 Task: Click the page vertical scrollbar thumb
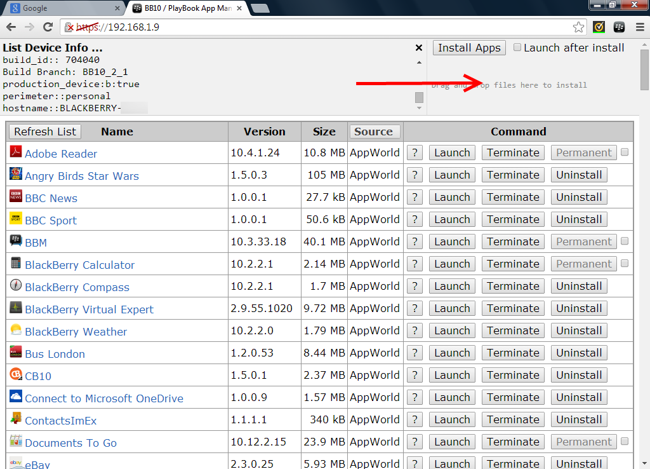point(644,69)
